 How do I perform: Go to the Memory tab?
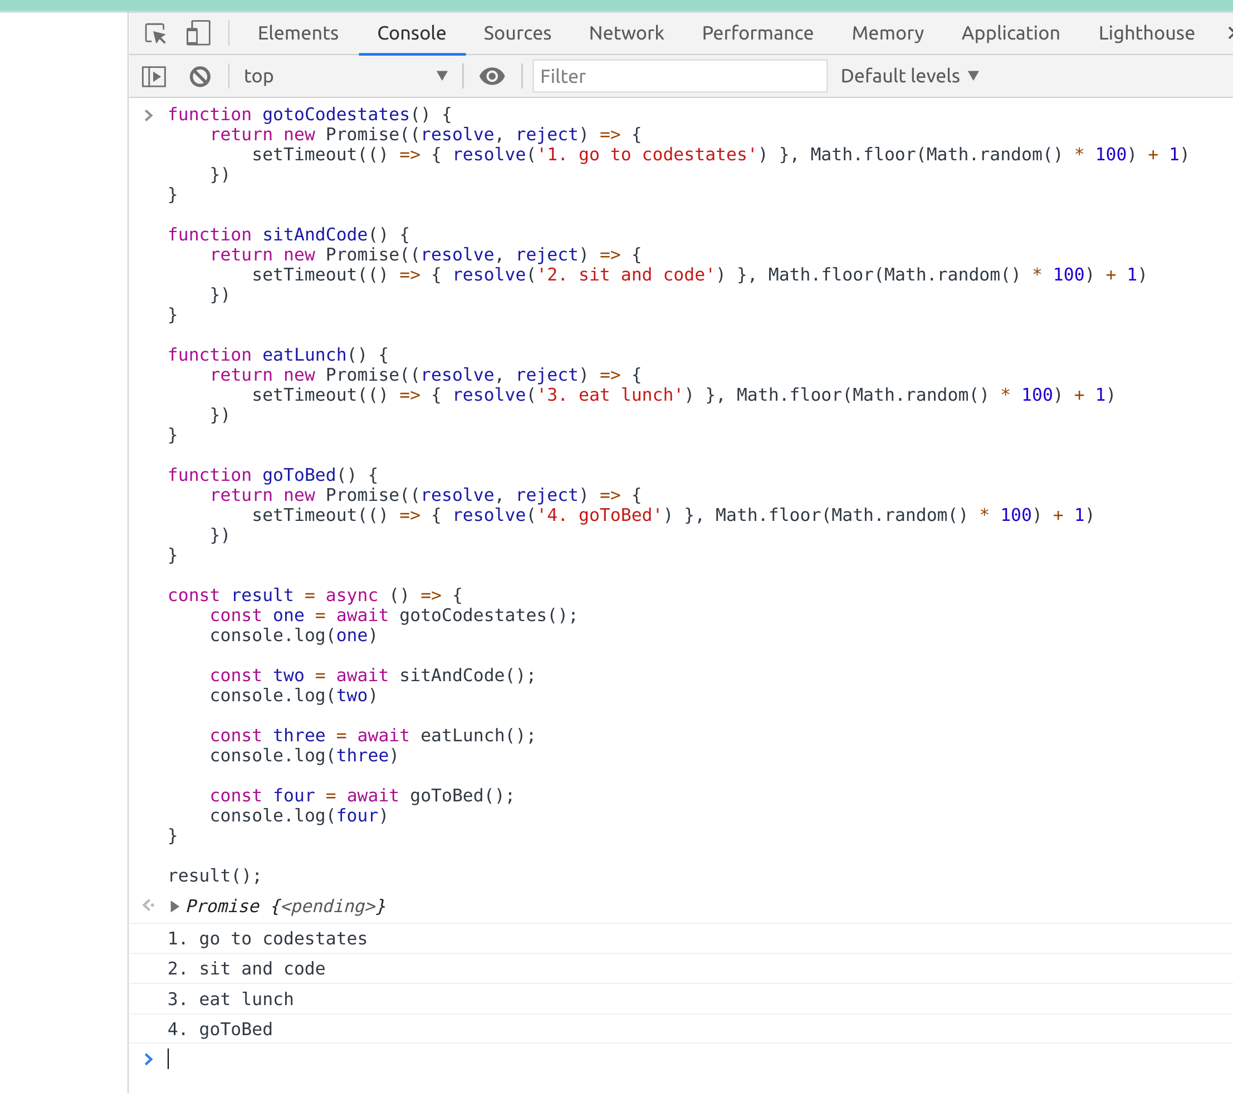[887, 33]
